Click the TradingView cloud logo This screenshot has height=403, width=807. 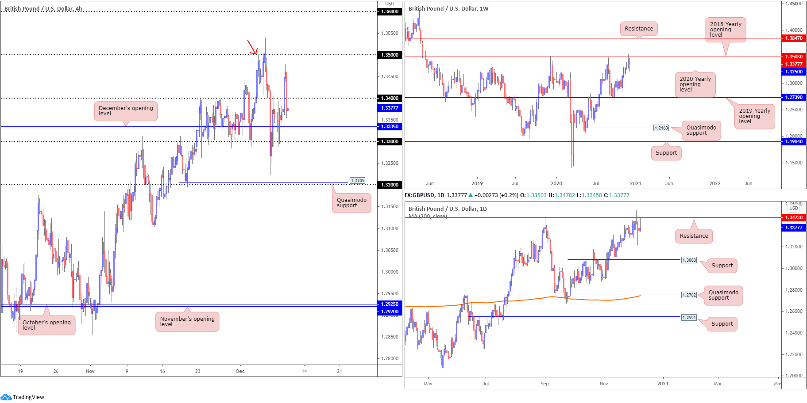[x=6, y=397]
